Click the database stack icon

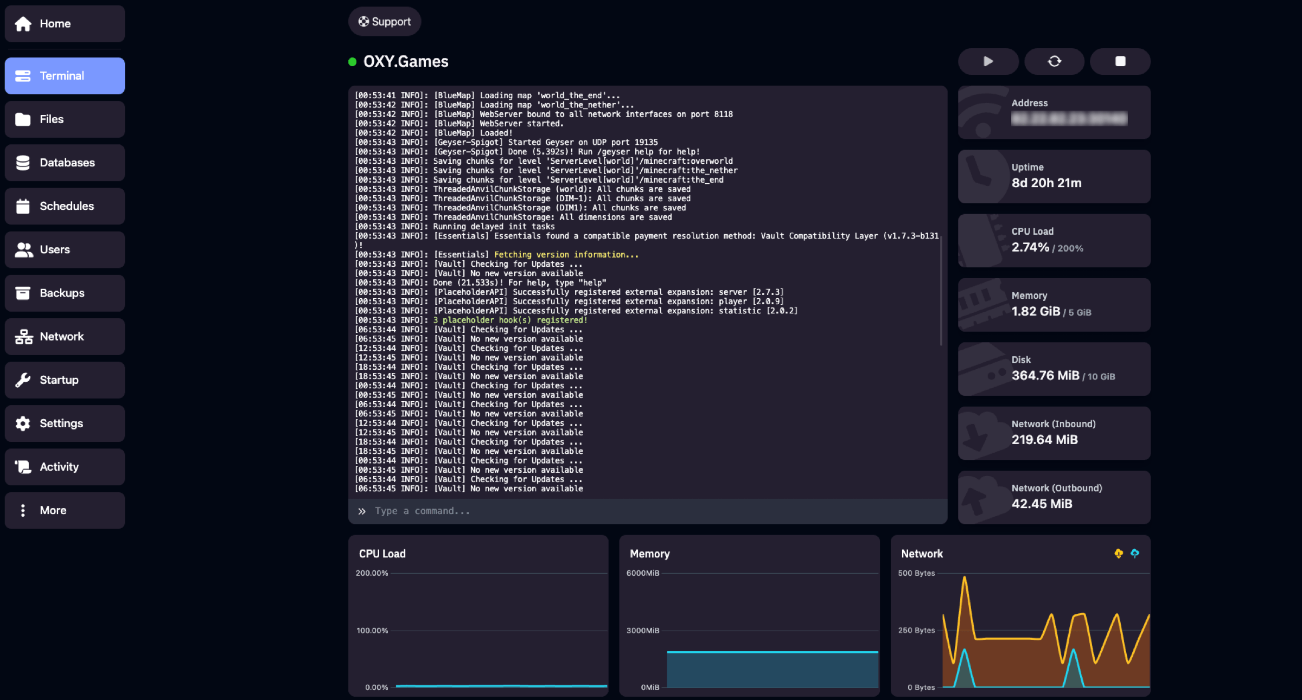click(23, 163)
